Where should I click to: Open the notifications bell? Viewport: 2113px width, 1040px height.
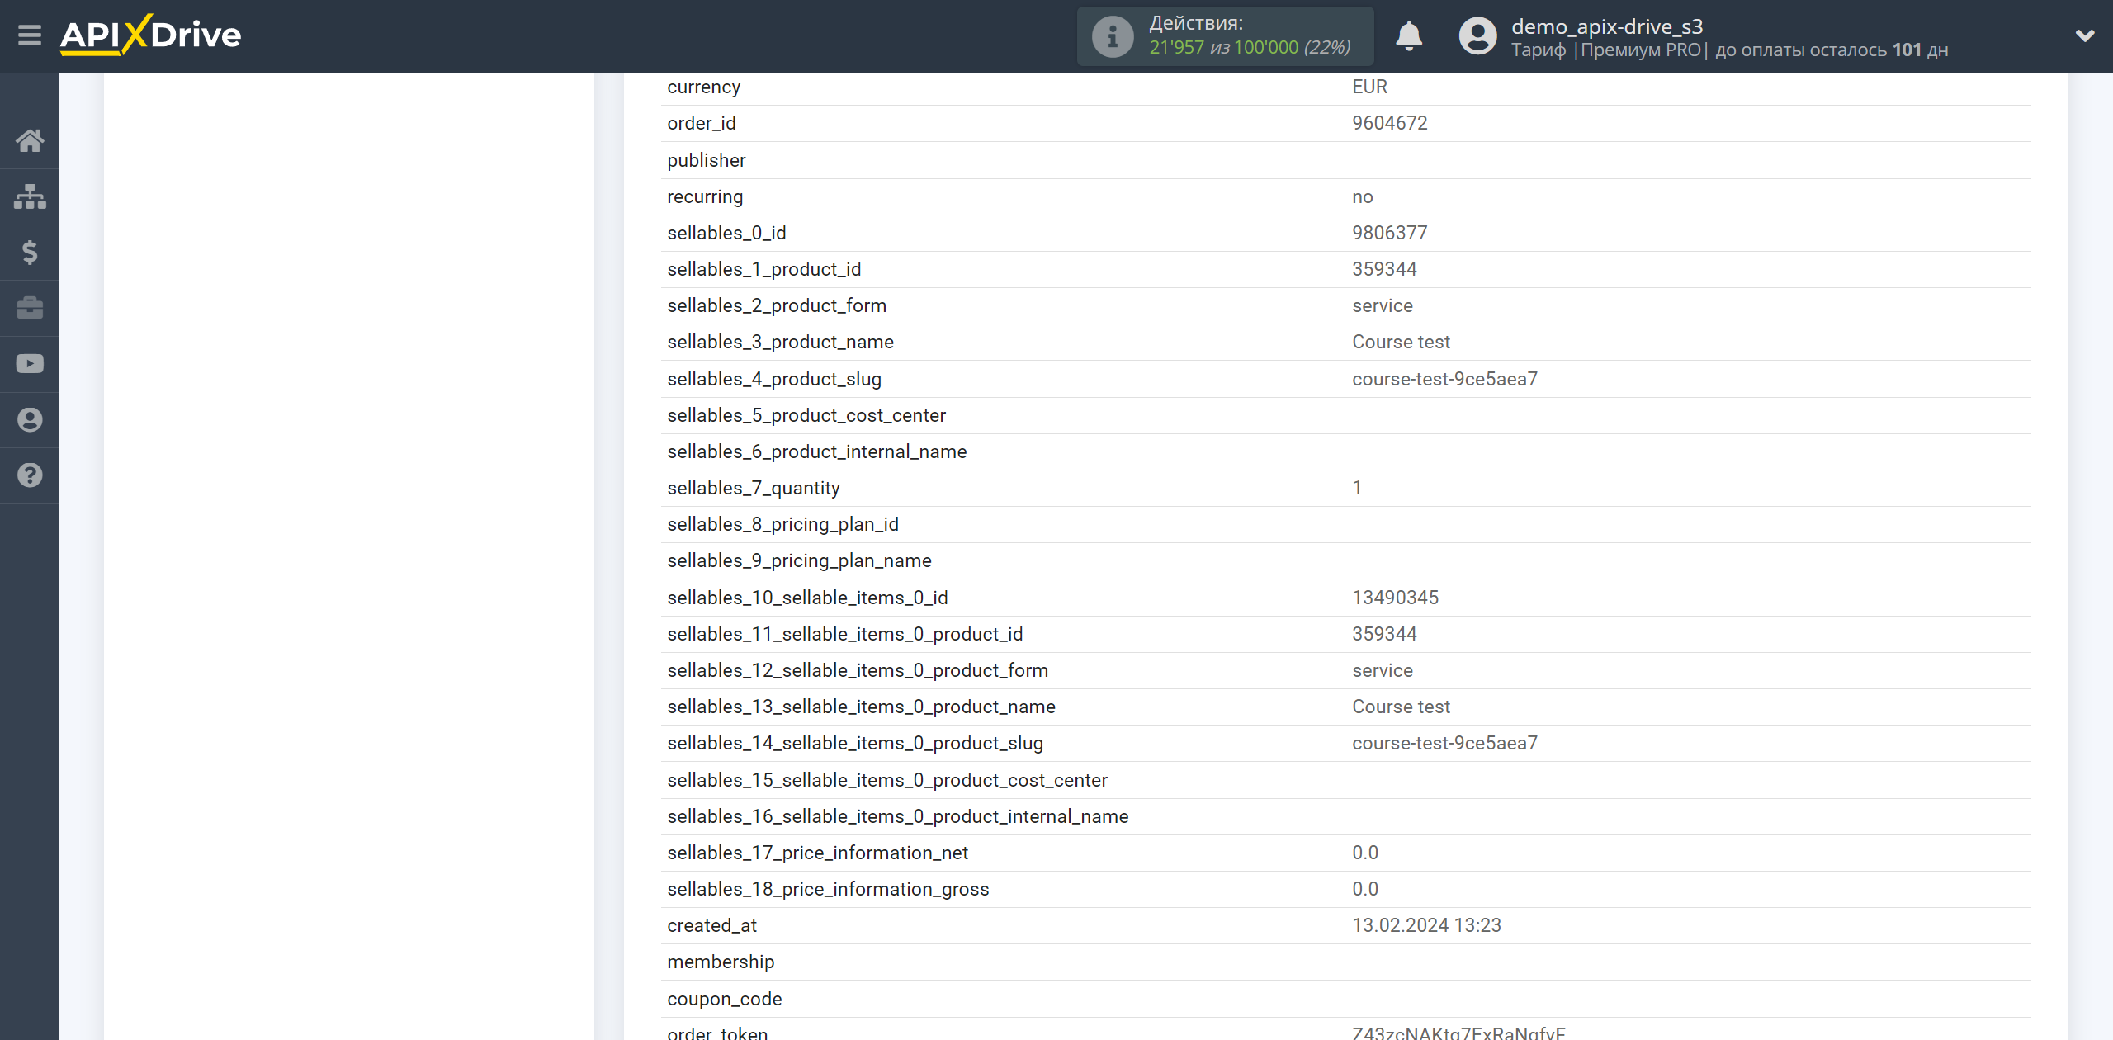click(1409, 36)
